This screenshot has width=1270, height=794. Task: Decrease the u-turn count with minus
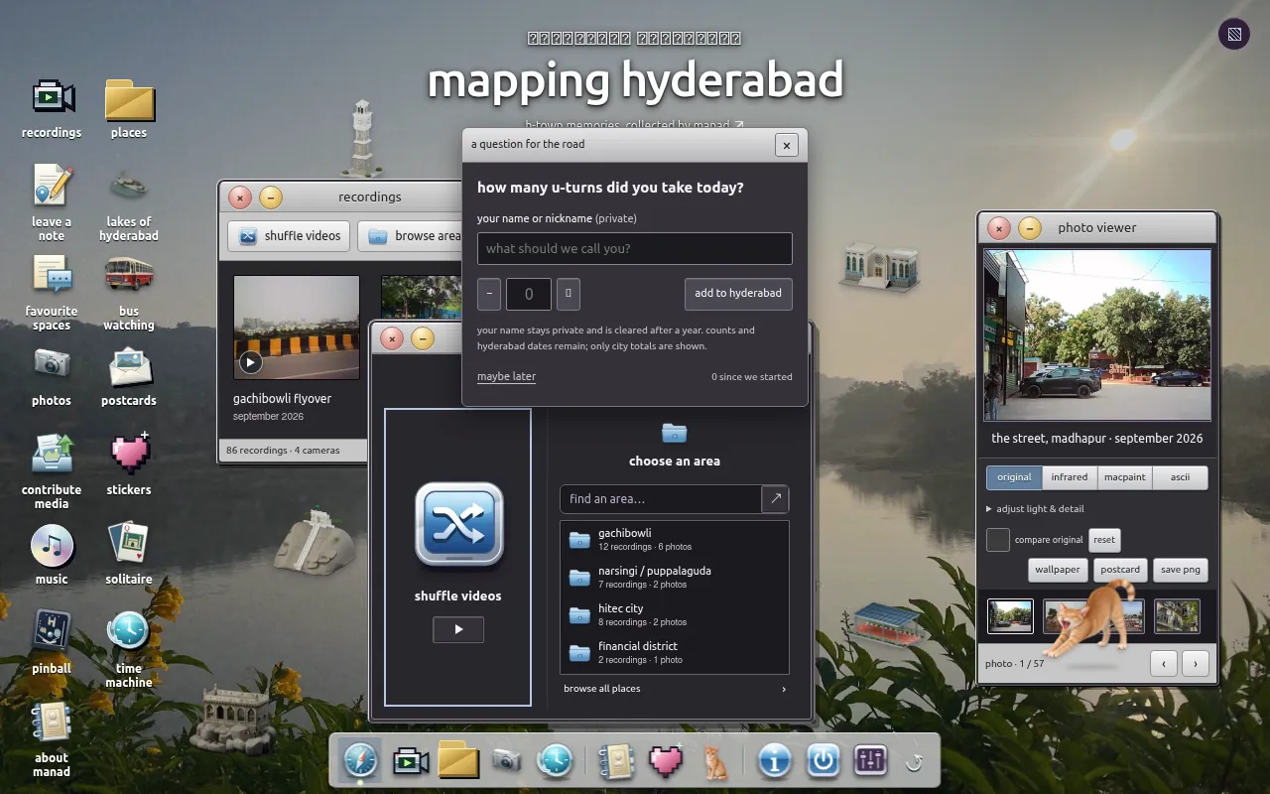[x=489, y=294]
